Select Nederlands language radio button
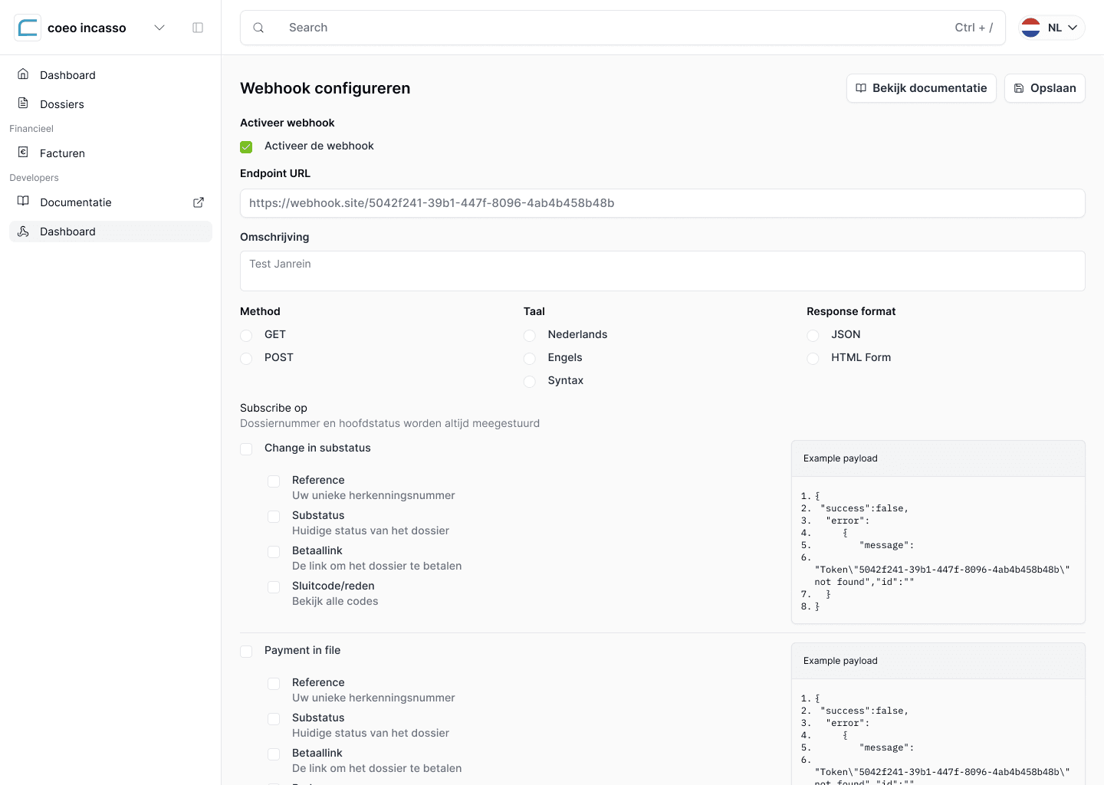 coord(530,335)
